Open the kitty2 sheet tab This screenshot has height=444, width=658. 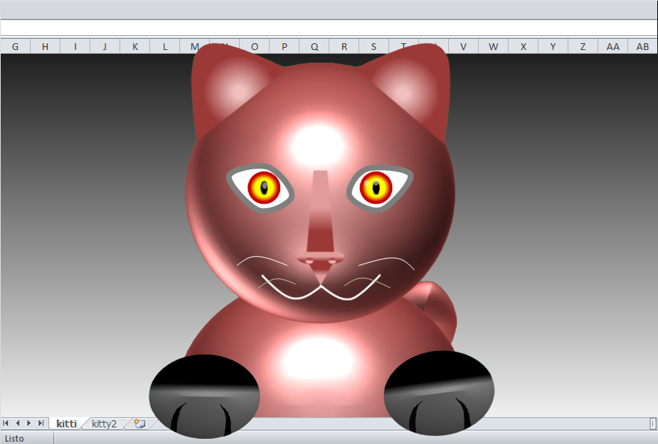click(104, 423)
